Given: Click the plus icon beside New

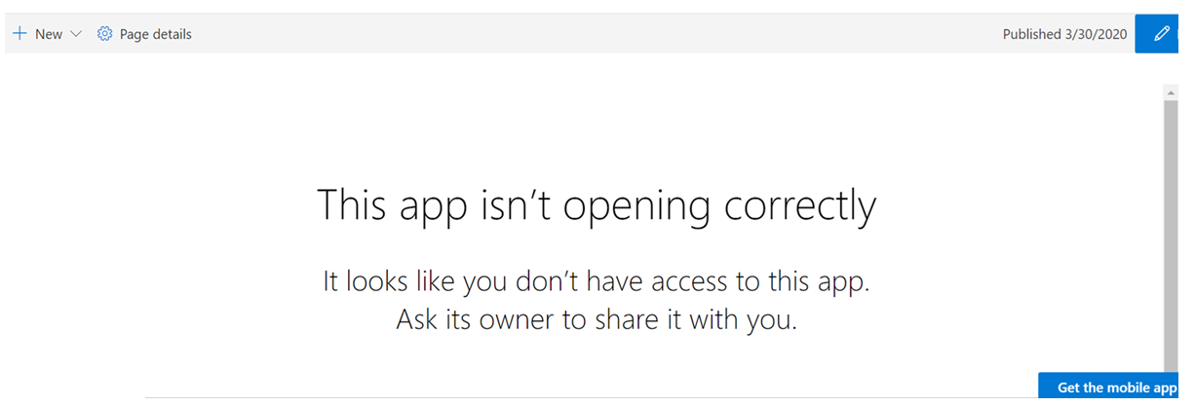Looking at the screenshot, I should pos(19,34).
